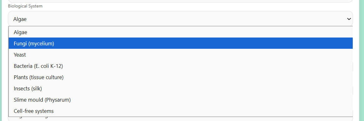Viewport: 364px width, 121px height.
Task: Select the Insects (silk) option
Action: click(x=181, y=88)
